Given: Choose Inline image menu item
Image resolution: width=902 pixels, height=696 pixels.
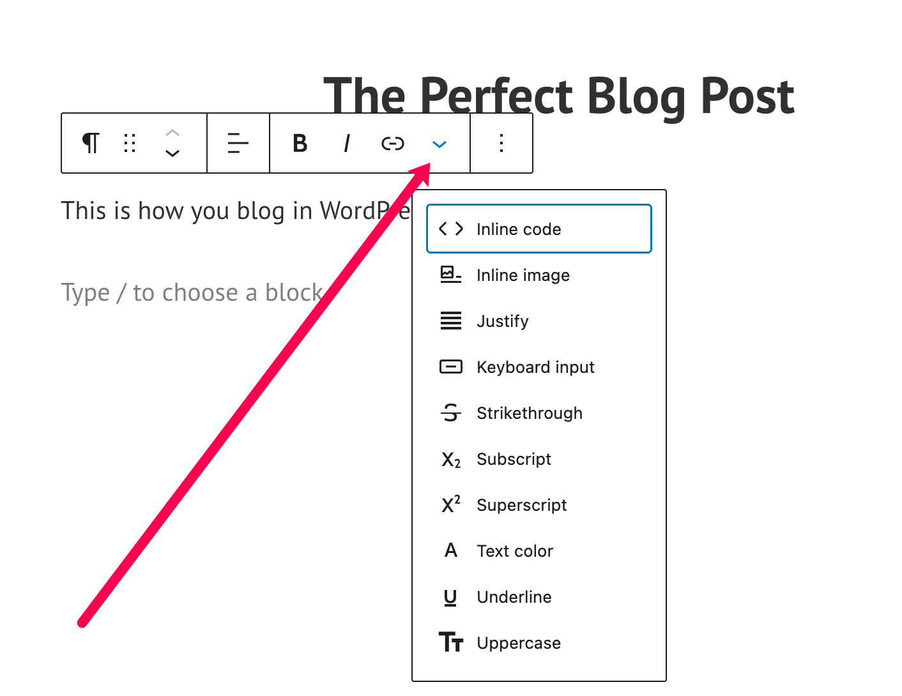Looking at the screenshot, I should [x=523, y=275].
